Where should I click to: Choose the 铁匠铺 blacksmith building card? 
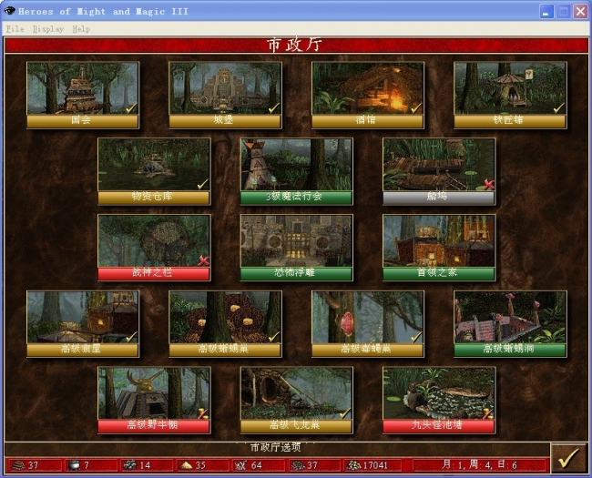point(510,96)
